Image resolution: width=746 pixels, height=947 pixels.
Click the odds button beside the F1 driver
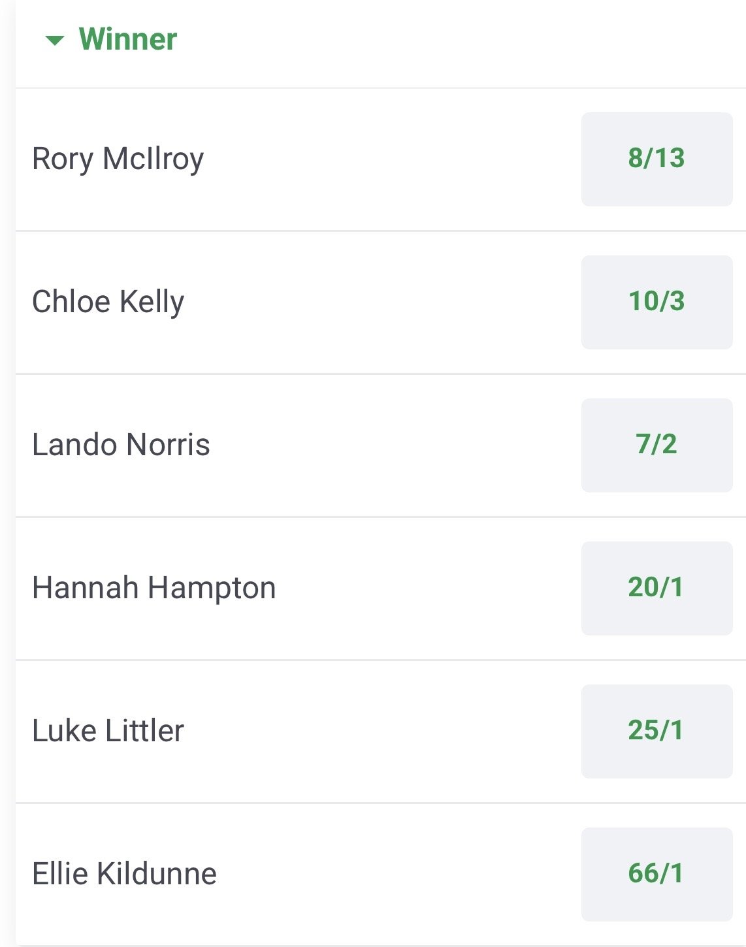[657, 445]
